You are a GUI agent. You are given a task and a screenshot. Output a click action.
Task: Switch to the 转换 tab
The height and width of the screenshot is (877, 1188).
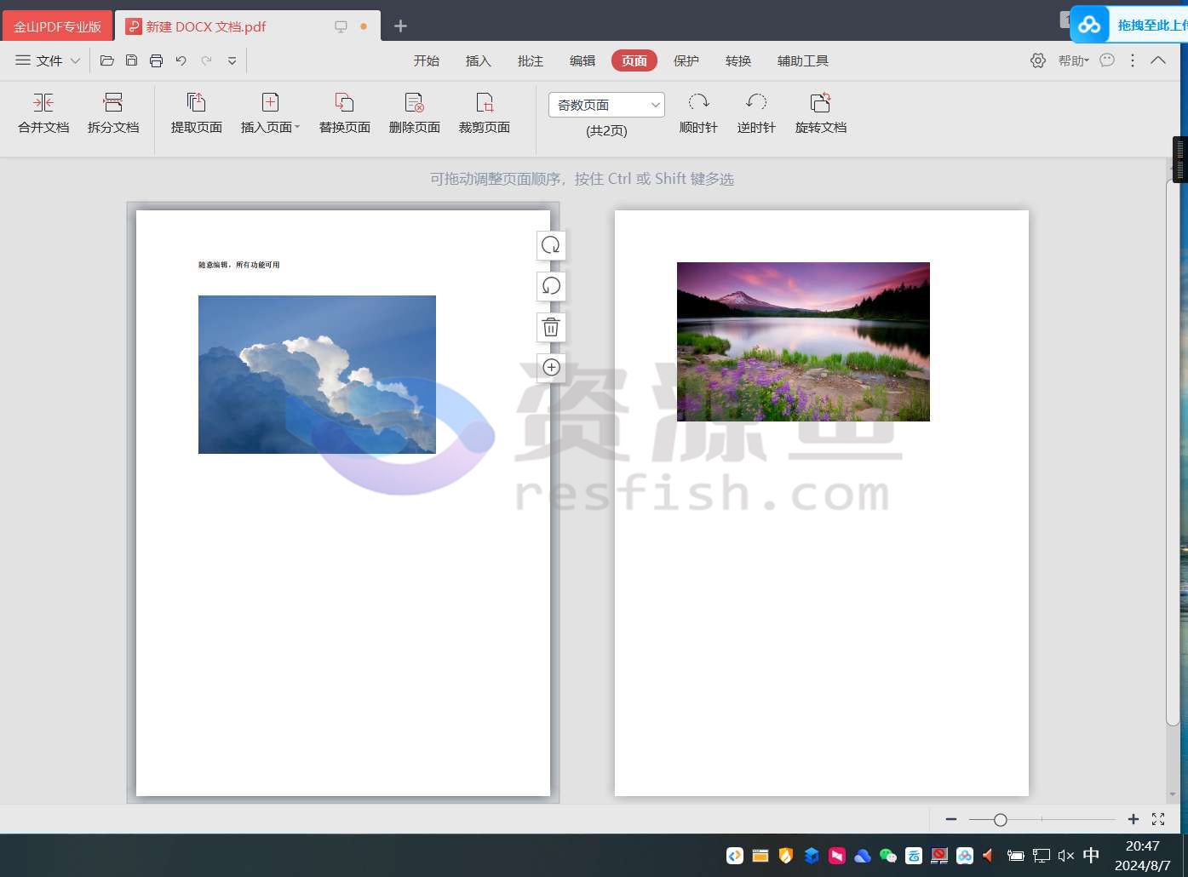click(x=738, y=60)
